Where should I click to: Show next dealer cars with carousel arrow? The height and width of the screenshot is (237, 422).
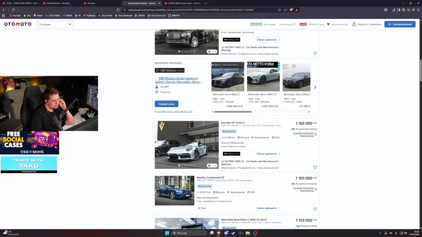[315, 87]
